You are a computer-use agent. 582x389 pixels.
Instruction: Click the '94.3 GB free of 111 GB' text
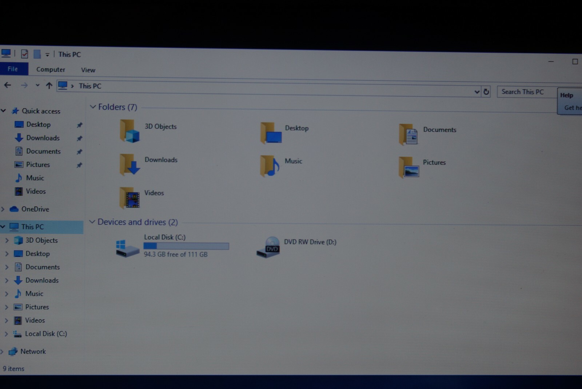(176, 255)
